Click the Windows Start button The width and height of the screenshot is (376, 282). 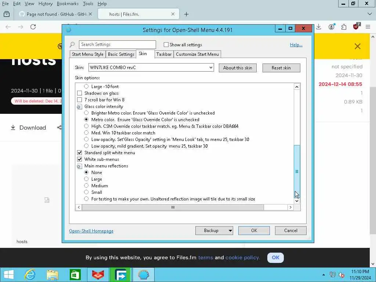tap(9, 275)
